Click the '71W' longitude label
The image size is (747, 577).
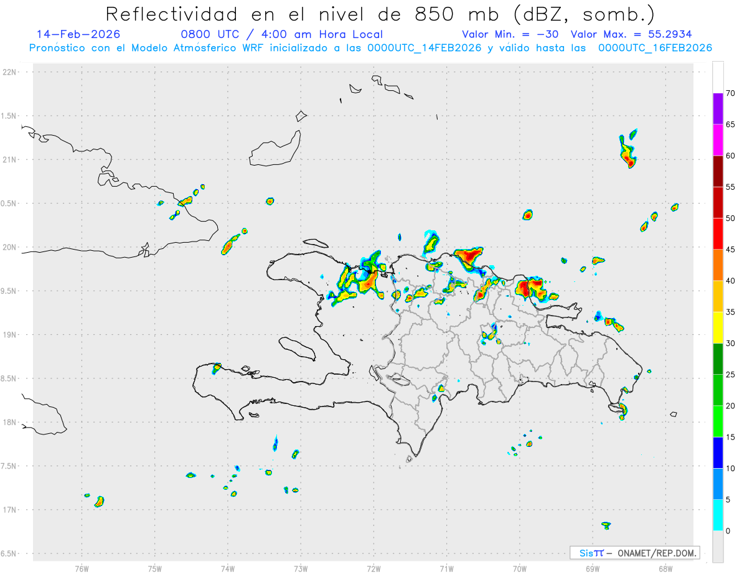(446, 568)
